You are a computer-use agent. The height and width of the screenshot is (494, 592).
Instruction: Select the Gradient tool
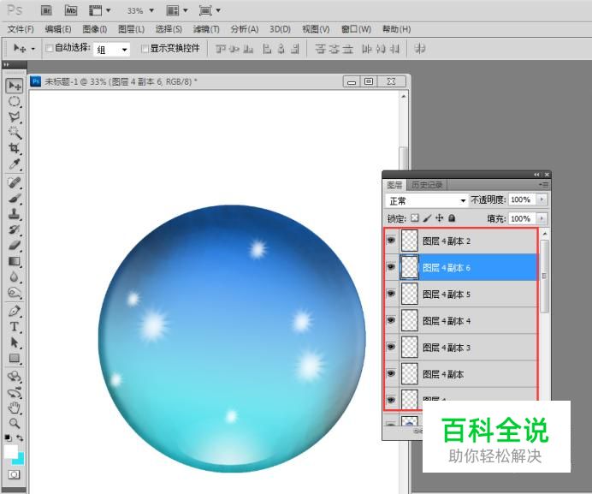[x=15, y=261]
